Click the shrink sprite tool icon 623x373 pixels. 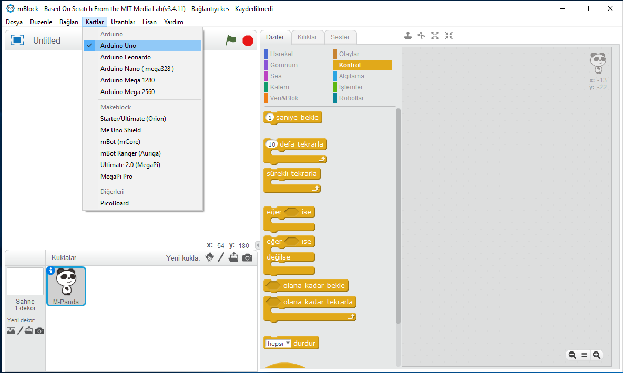448,36
